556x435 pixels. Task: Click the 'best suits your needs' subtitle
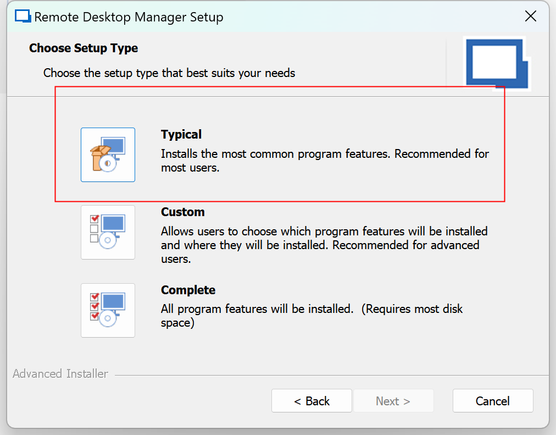tap(169, 73)
